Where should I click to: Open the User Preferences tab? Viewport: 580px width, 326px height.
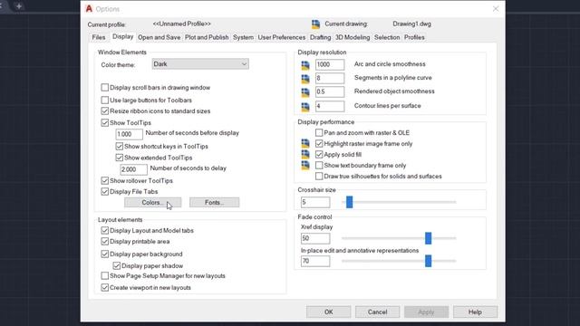282,37
